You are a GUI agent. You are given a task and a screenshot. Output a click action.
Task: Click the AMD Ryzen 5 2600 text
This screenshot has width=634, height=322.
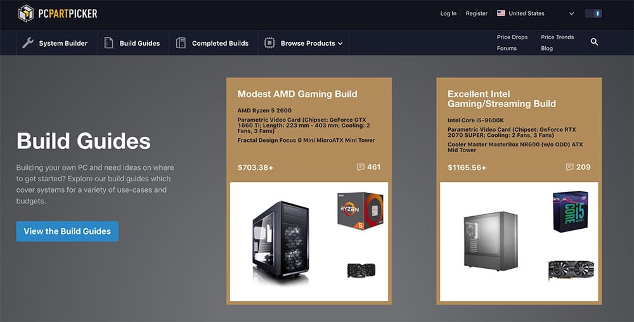tap(264, 110)
